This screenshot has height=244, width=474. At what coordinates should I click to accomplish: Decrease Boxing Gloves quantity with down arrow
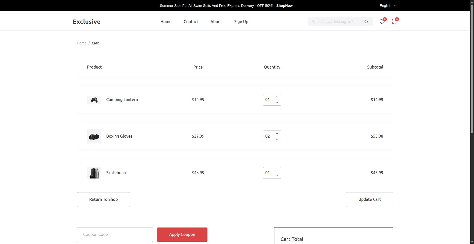[277, 138]
